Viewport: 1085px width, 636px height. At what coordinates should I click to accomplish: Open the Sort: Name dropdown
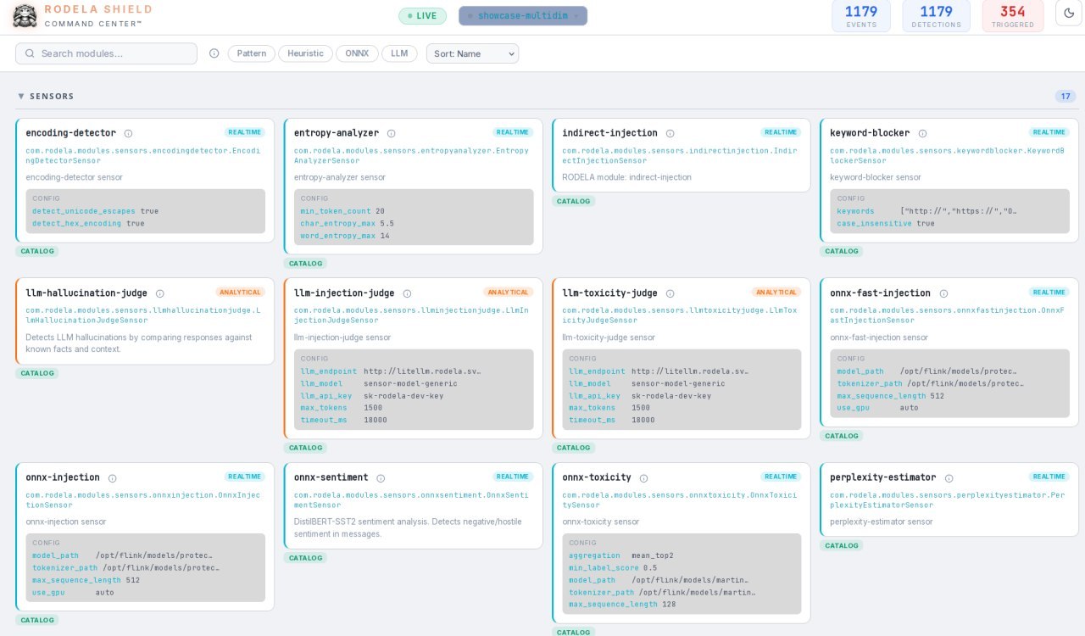pos(472,53)
